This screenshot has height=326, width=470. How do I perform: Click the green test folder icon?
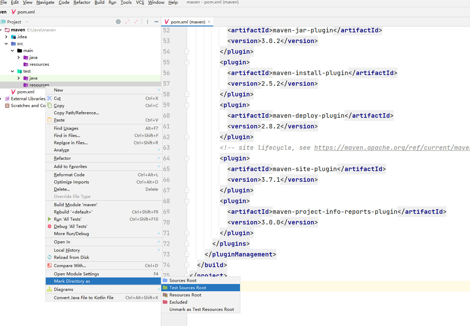(x=20, y=71)
